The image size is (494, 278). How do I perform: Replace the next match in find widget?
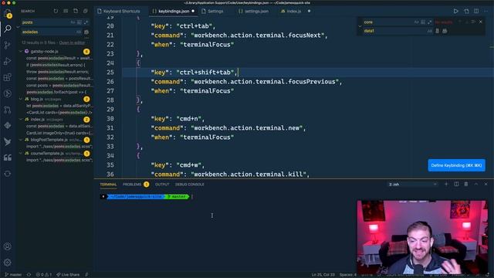(x=438, y=31)
